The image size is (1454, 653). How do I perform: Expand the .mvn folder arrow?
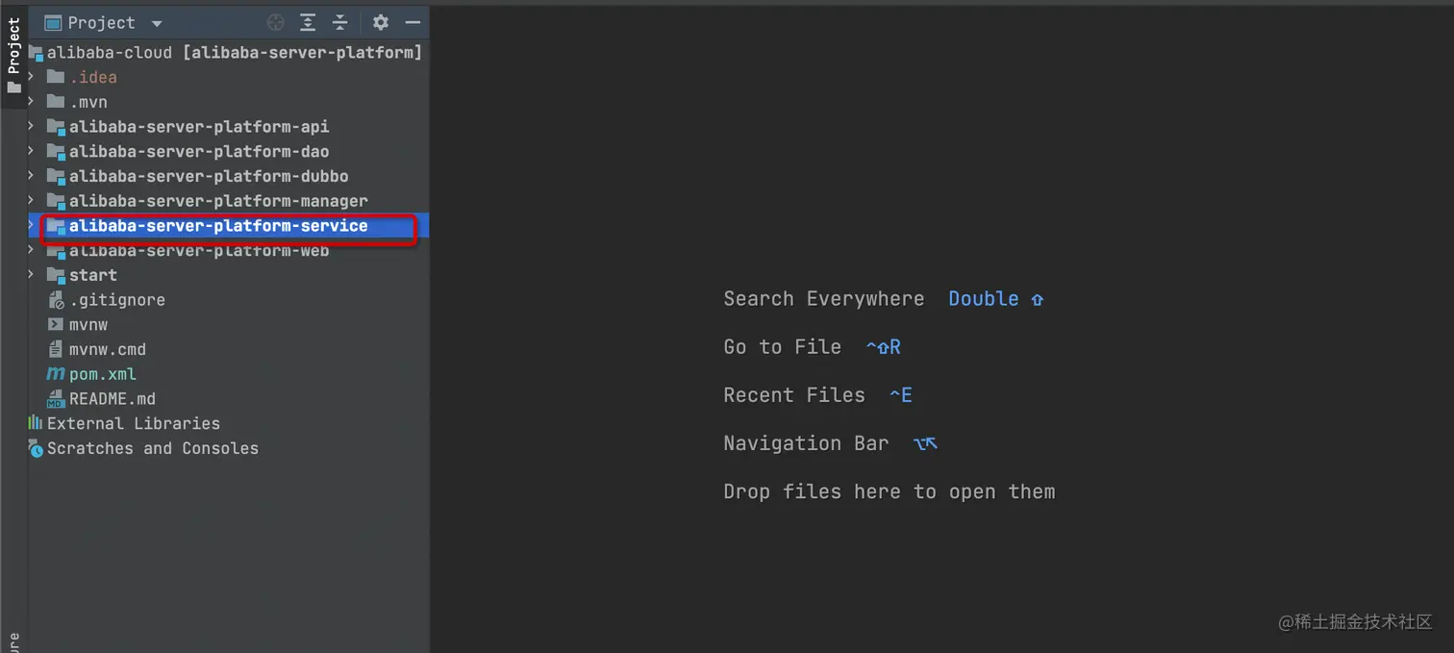(32, 102)
